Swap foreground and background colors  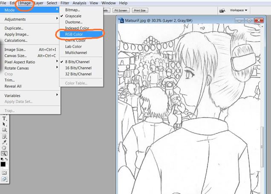(6, 159)
